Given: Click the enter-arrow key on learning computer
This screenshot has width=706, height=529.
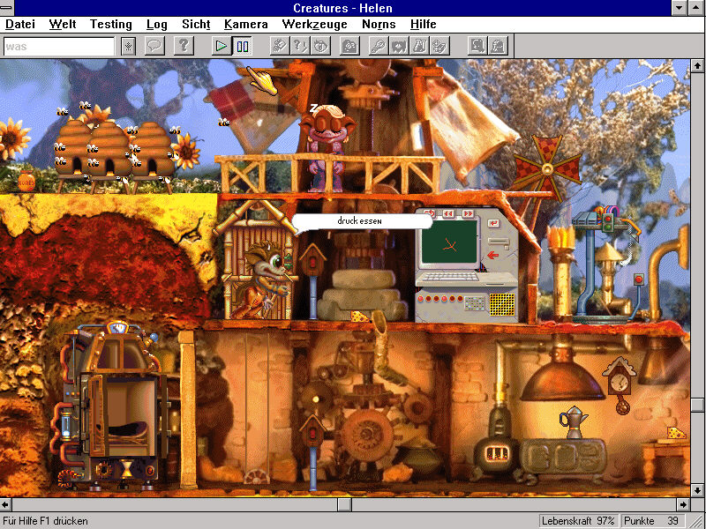Looking at the screenshot, I should [494, 223].
